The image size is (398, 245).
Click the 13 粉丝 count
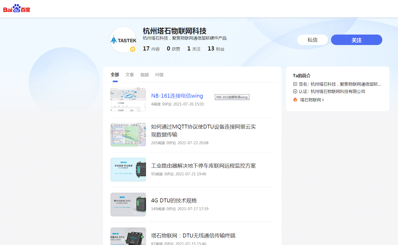tap(216, 49)
